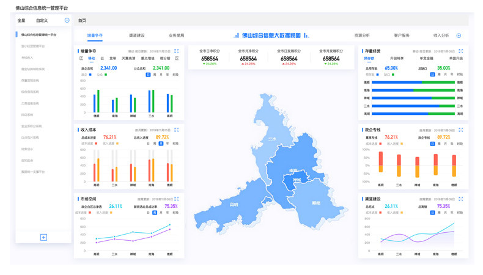Open 存量营销系统 in the sidebar
The width and height of the screenshot is (483, 275).
coord(30,81)
